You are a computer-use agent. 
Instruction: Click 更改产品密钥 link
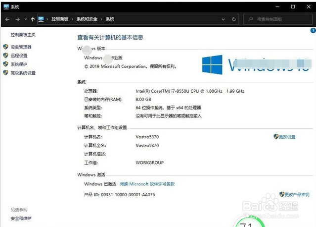click(297, 195)
